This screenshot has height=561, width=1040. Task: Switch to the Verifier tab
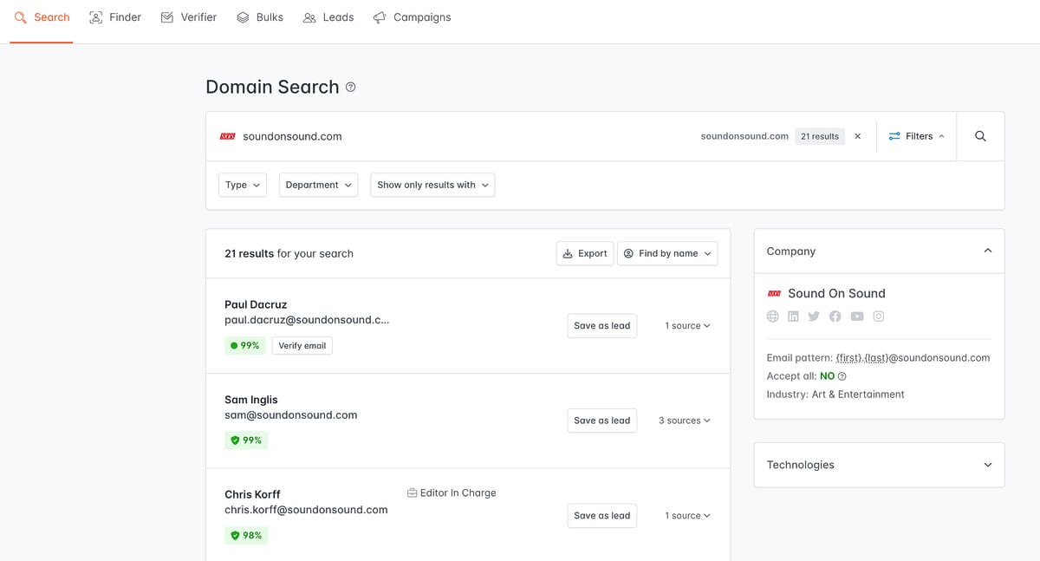point(189,17)
